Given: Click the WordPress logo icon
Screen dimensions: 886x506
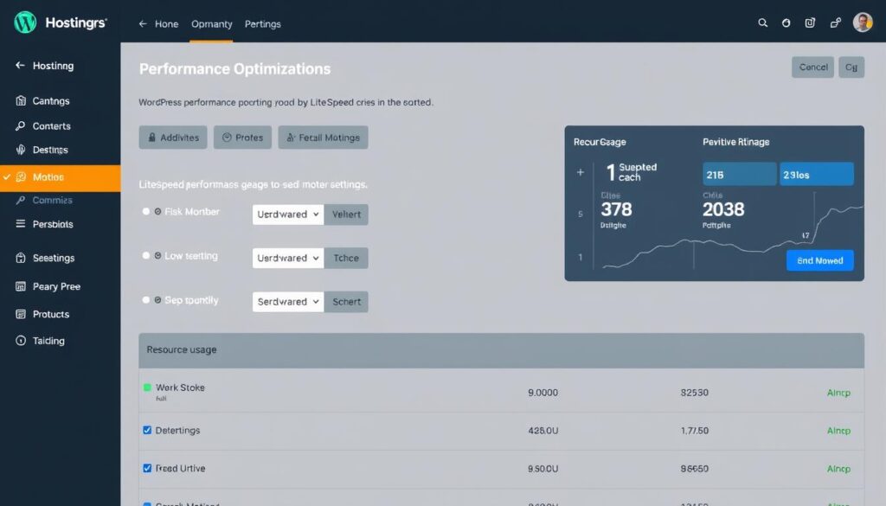Looking at the screenshot, I should (25, 22).
